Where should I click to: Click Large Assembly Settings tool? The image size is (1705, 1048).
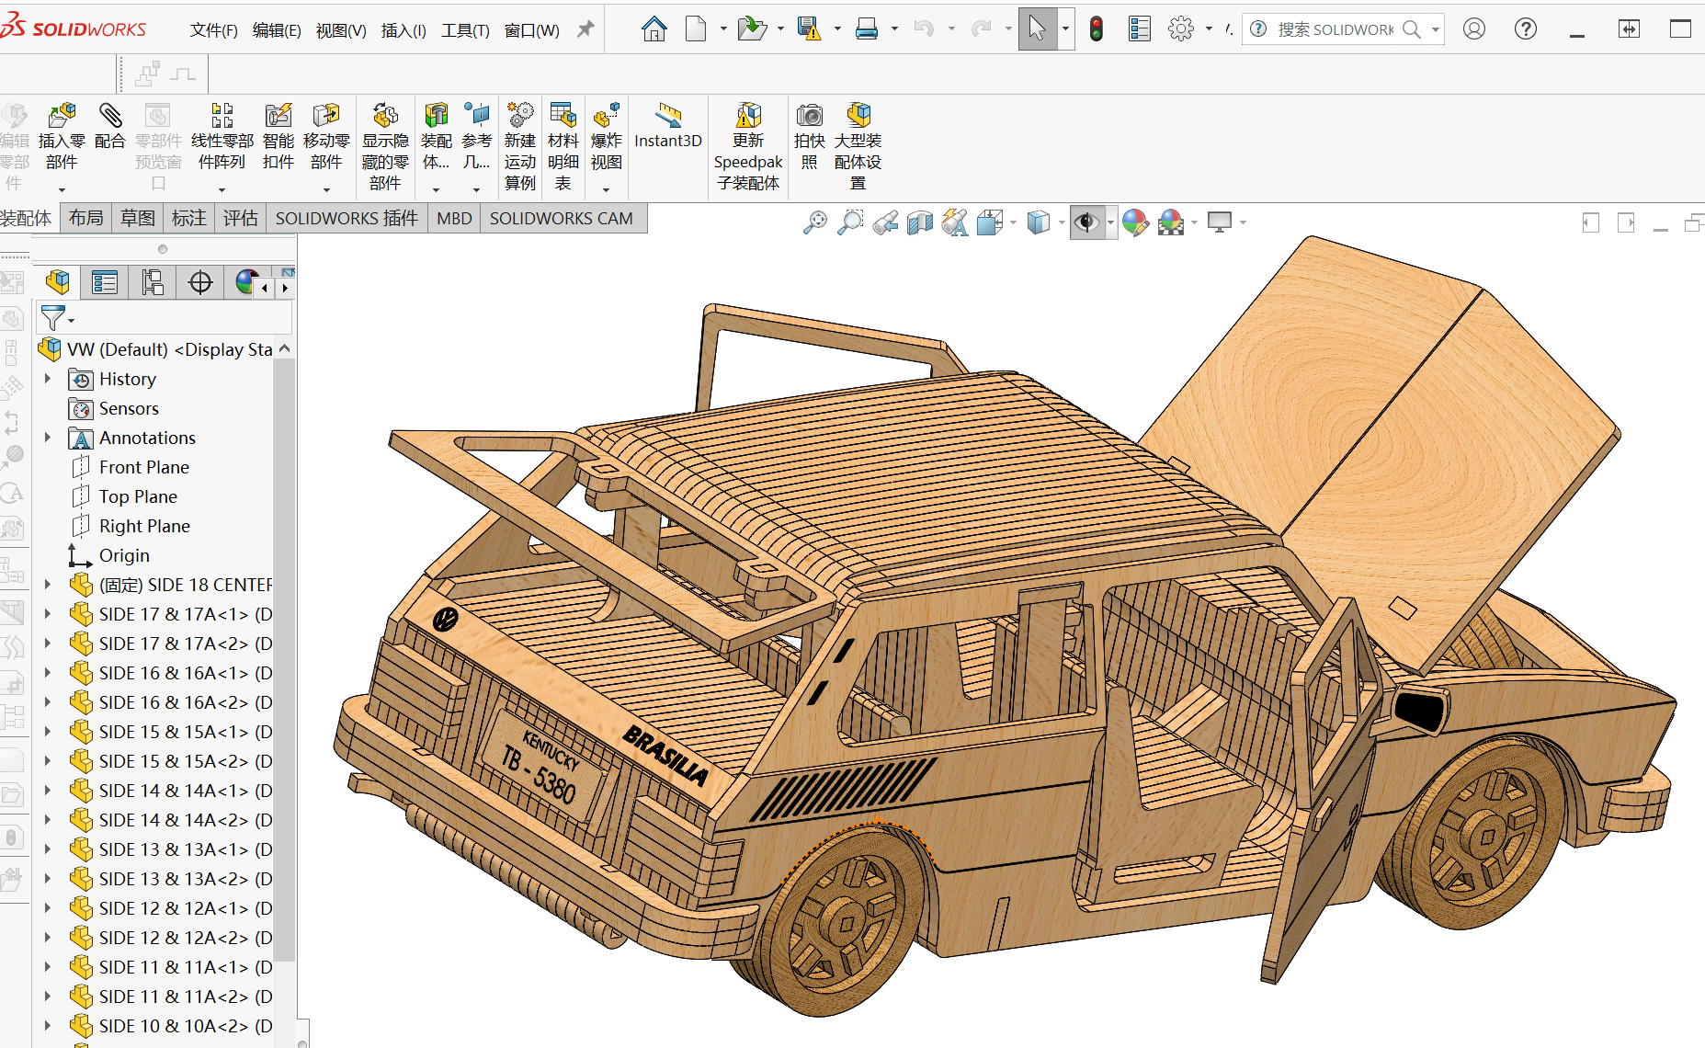click(858, 146)
